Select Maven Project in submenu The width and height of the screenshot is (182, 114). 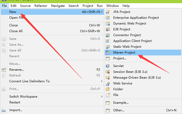(143, 53)
